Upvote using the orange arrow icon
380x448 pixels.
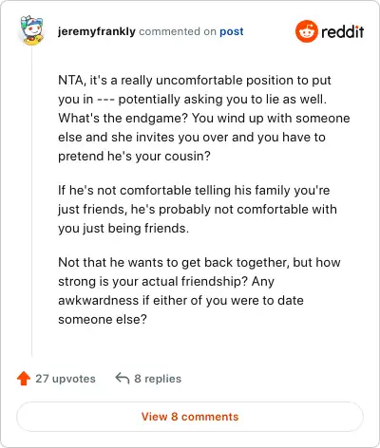pos(24,378)
